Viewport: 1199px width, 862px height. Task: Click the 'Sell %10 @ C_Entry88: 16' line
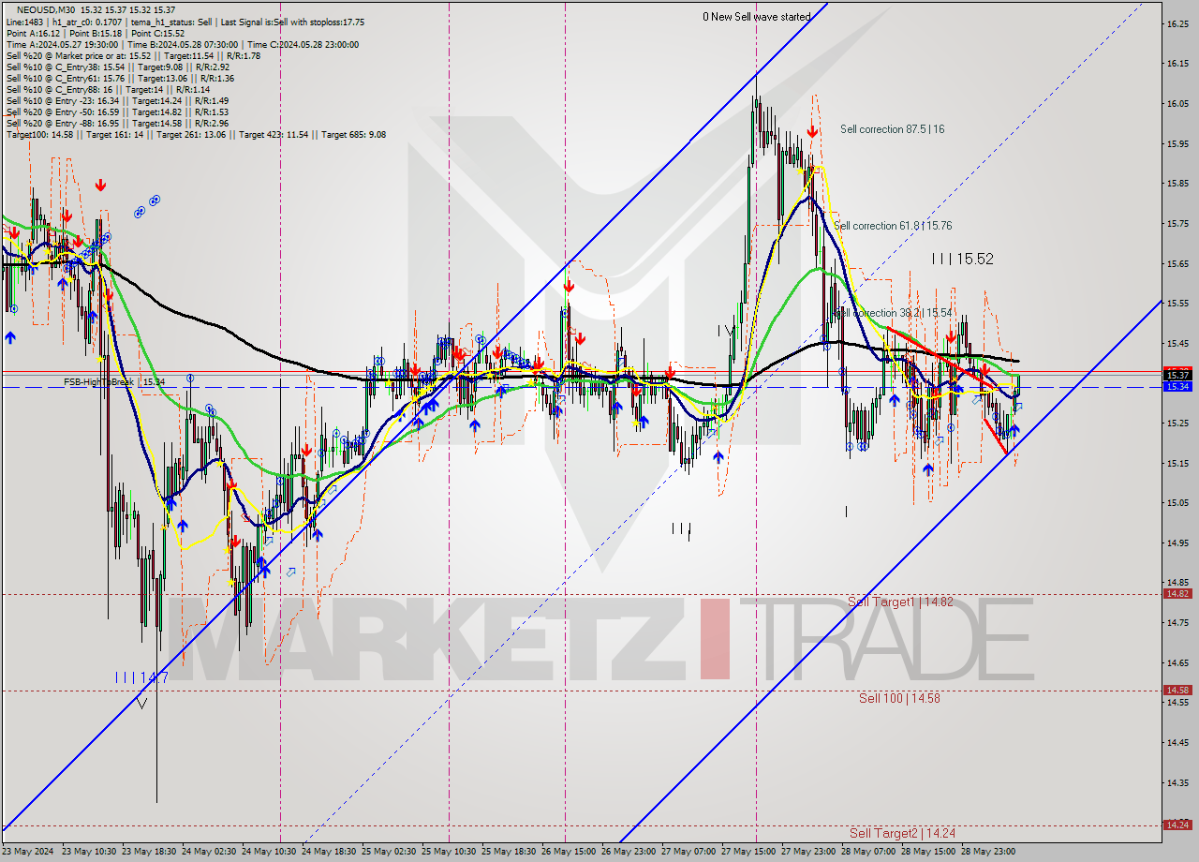[108, 89]
